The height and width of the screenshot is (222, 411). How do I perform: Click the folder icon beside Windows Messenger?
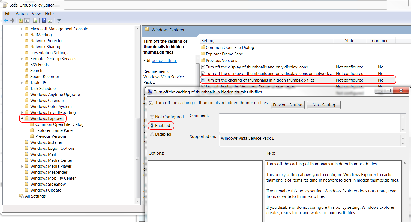tap(26, 172)
